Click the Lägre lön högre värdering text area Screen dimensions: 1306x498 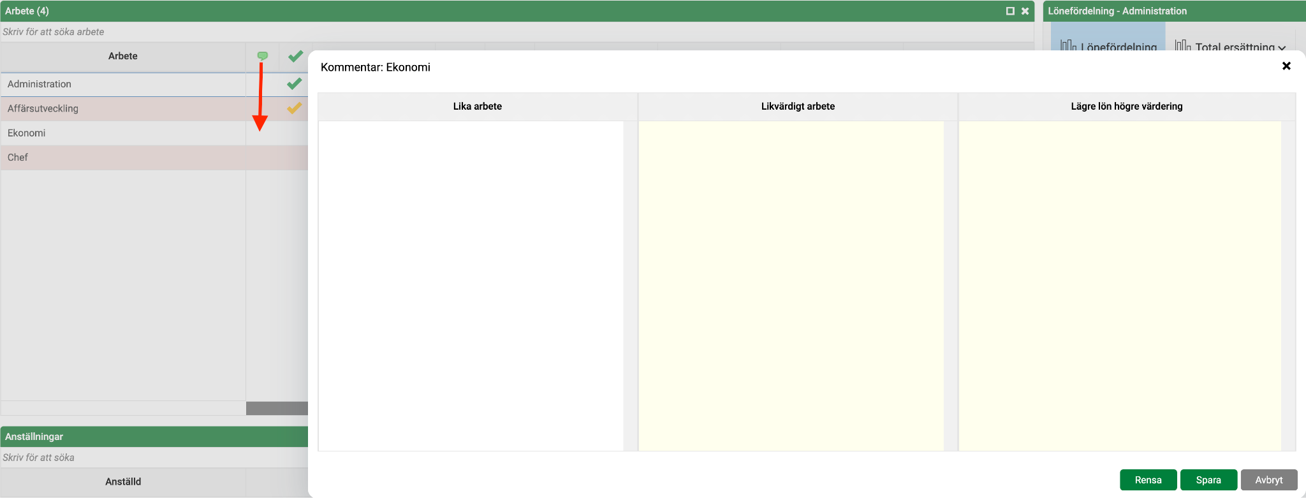[x=1120, y=286]
